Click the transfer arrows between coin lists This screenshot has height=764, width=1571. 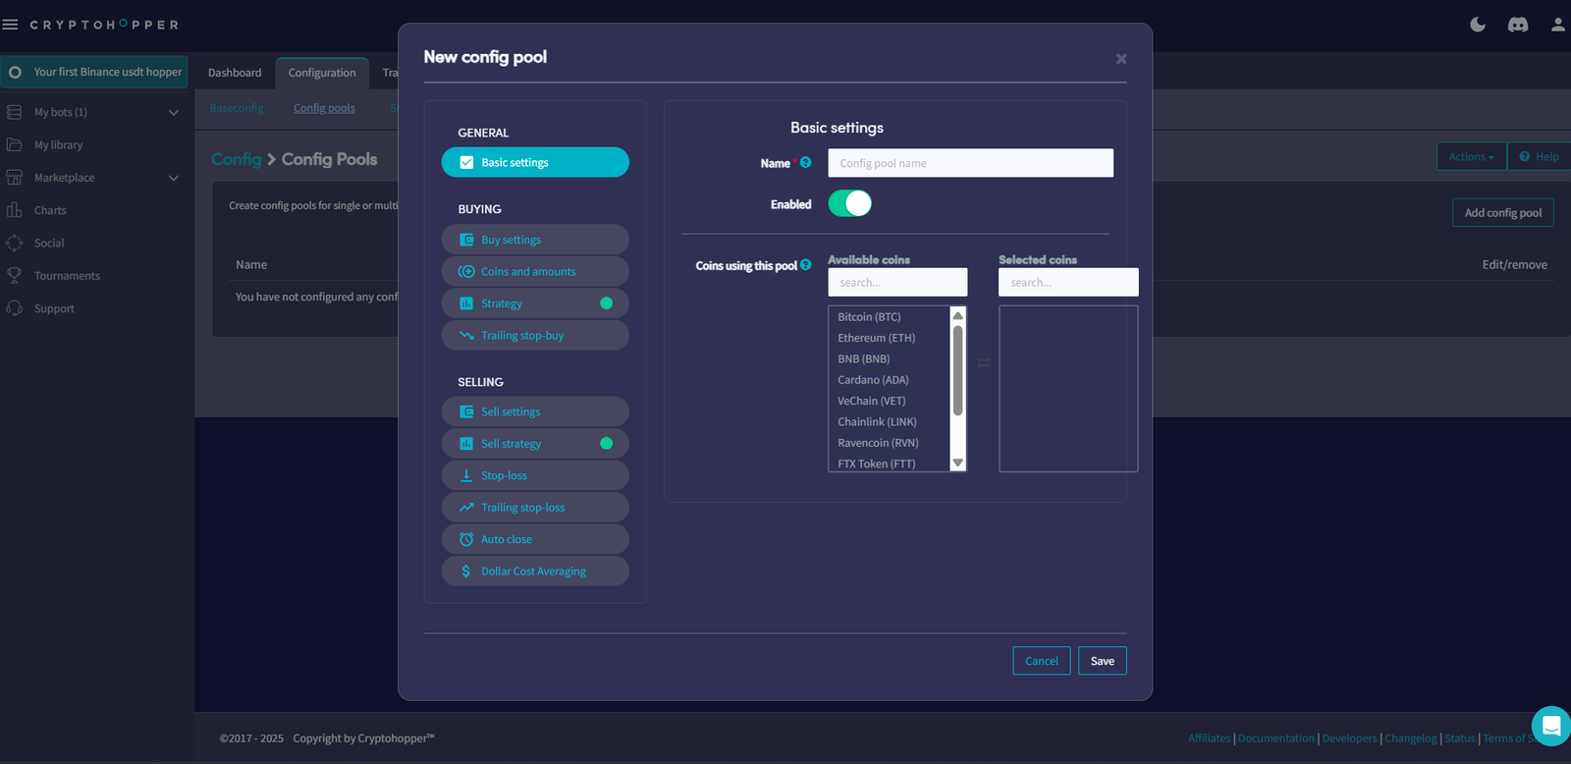pos(983,363)
